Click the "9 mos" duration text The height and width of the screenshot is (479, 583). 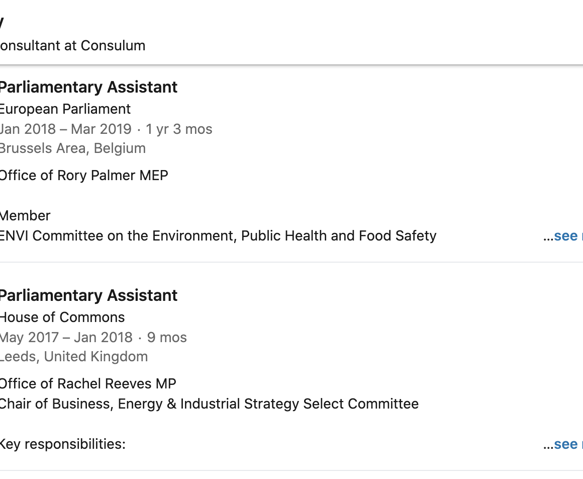[x=167, y=337]
